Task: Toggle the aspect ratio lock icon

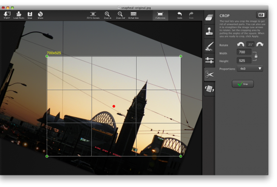Action: (256, 56)
